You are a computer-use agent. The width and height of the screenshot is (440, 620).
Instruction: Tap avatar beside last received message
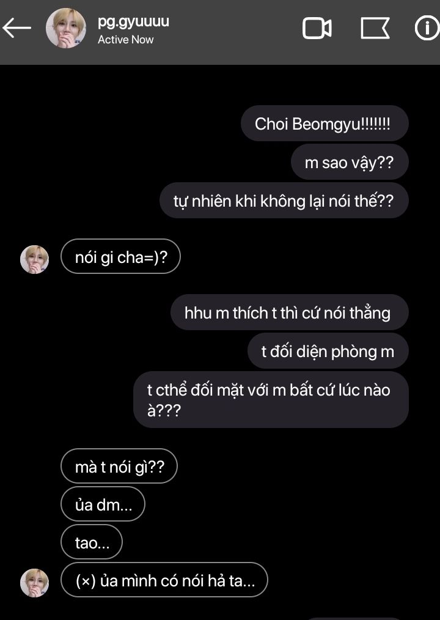[34, 583]
